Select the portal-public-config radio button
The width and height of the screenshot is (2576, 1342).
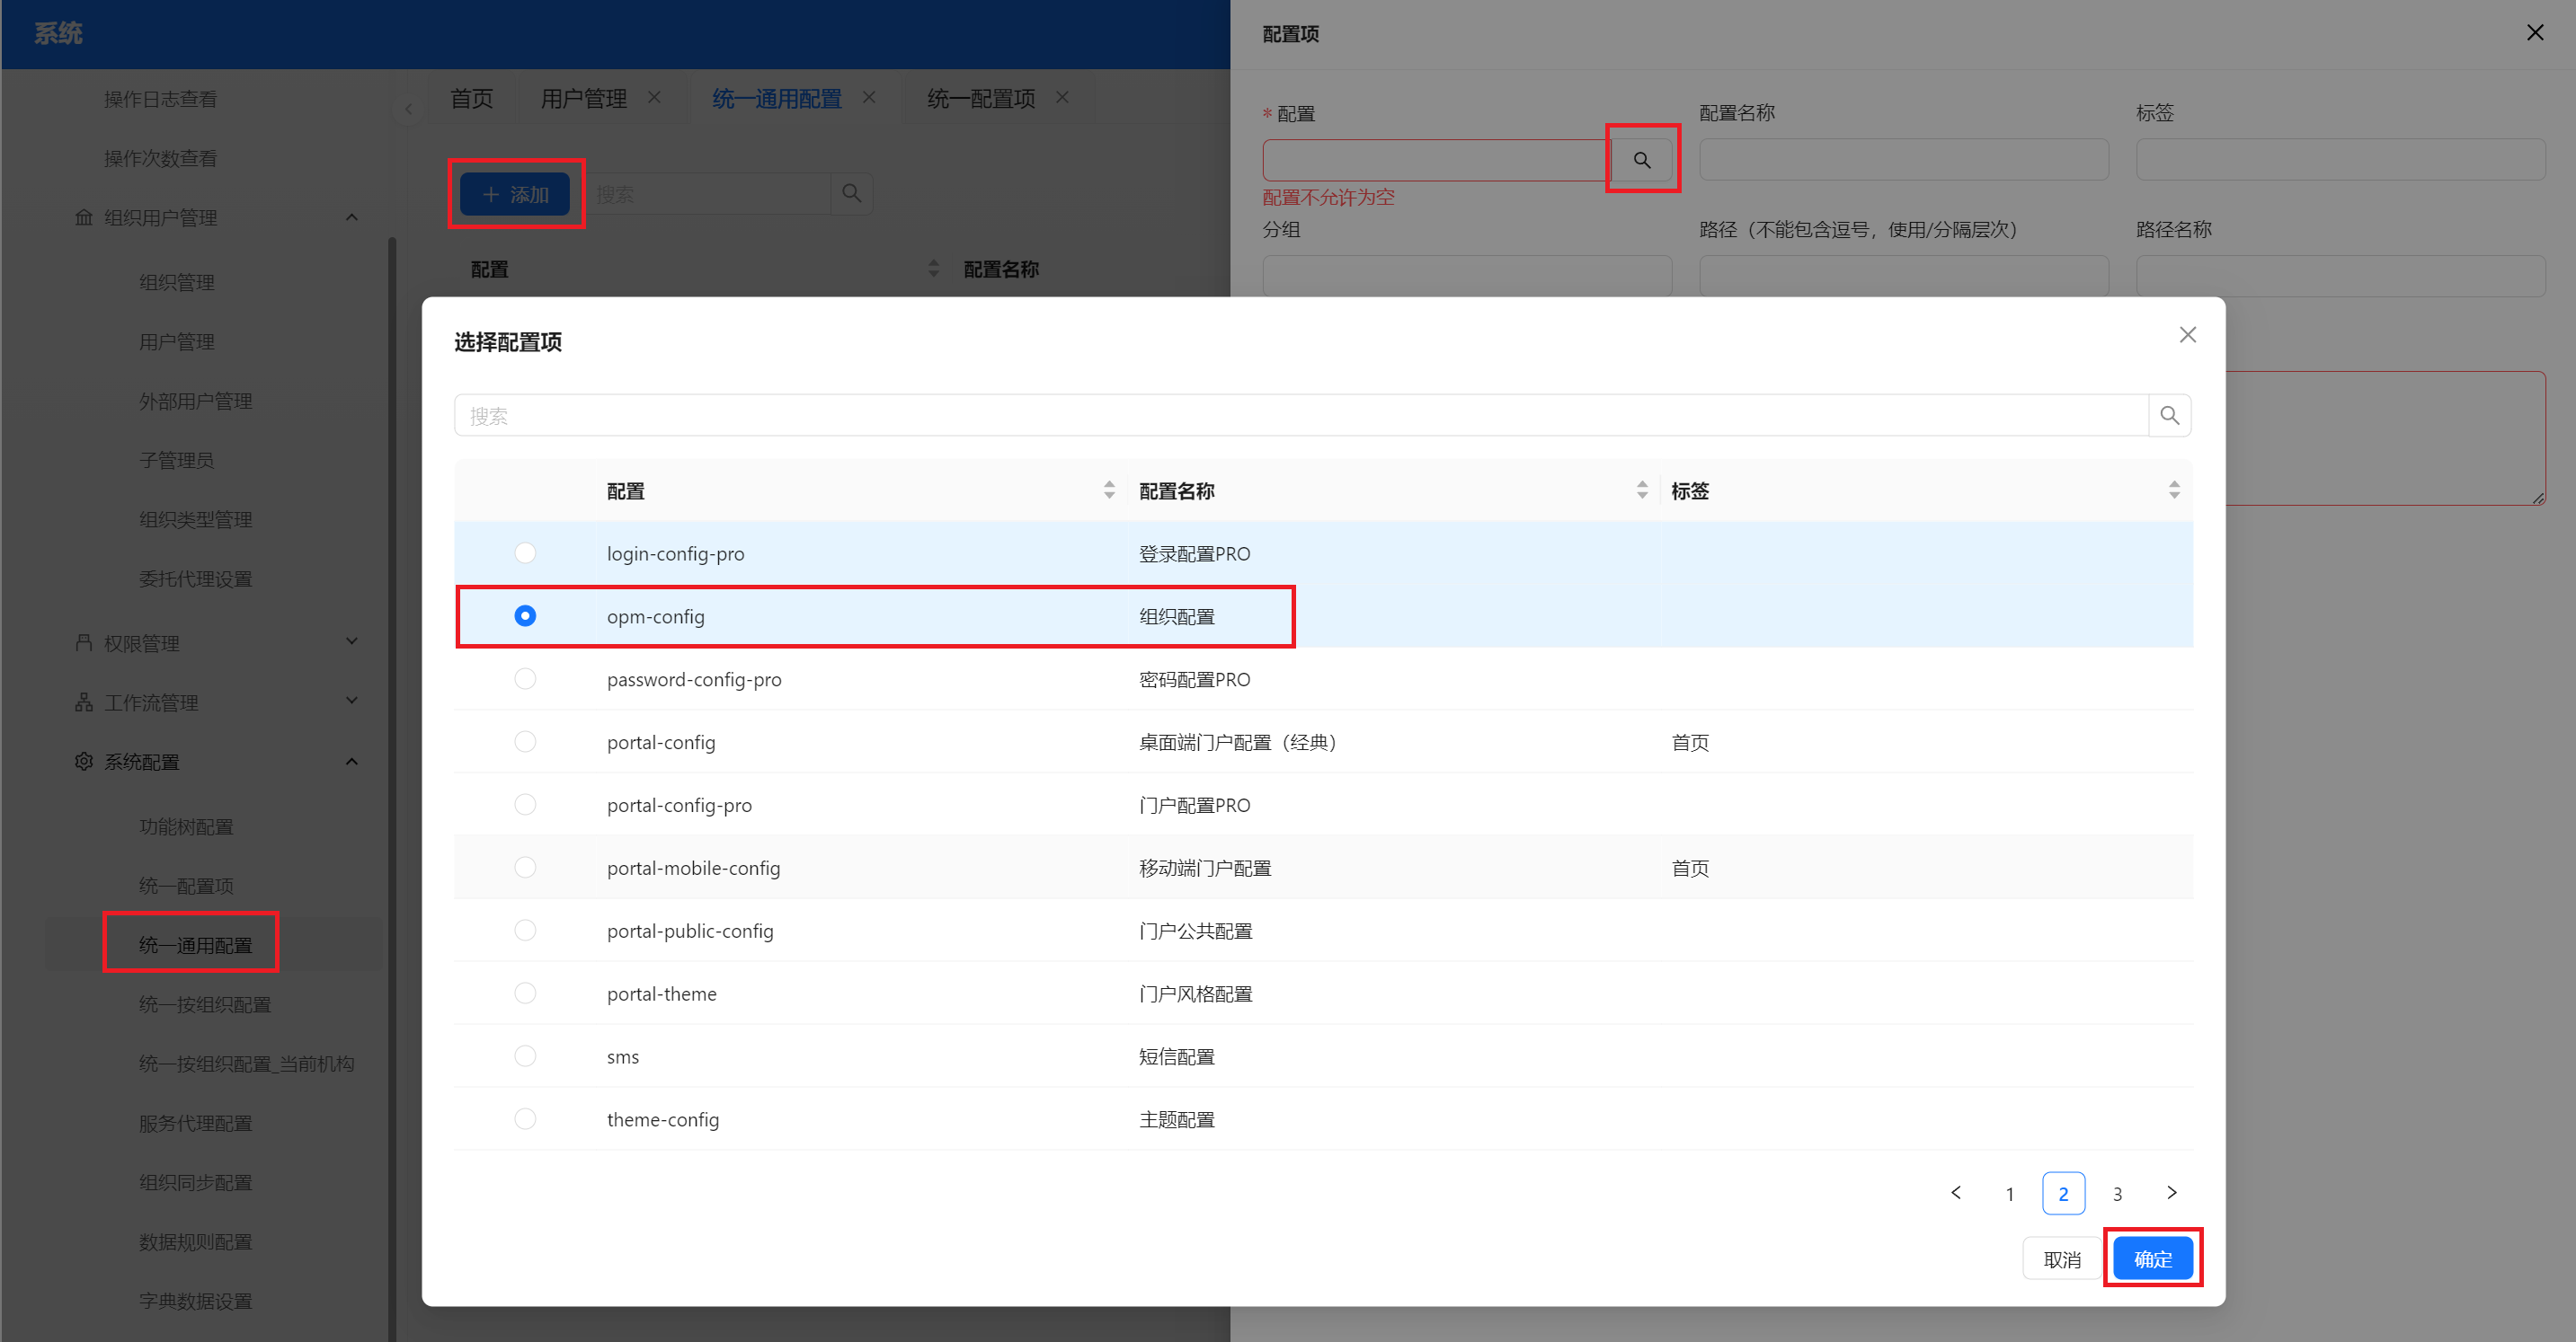tap(525, 931)
